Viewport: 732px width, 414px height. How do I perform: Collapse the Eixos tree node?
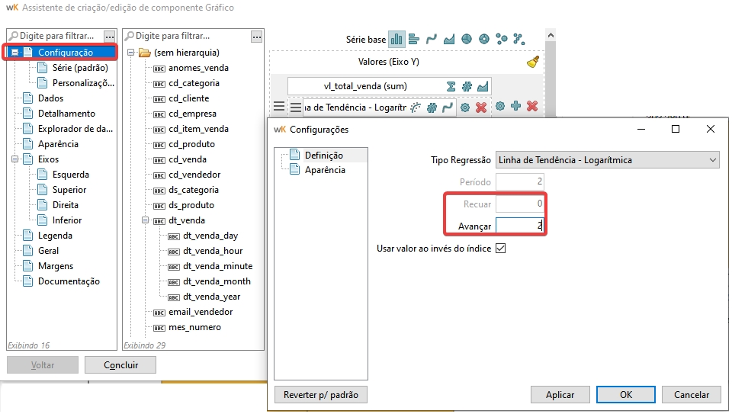[x=15, y=159]
